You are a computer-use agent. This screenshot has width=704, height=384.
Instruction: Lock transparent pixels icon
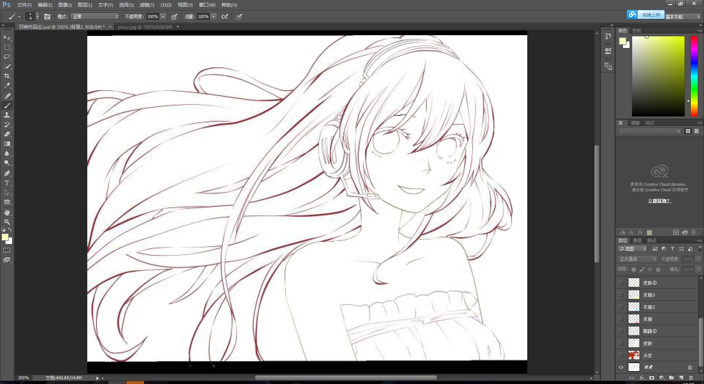[x=634, y=269]
